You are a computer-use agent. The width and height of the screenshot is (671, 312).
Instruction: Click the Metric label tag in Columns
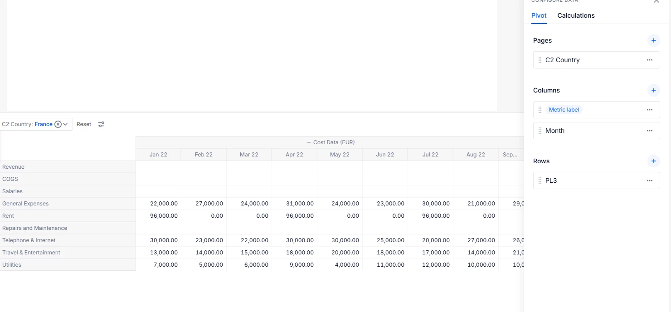coord(564,110)
